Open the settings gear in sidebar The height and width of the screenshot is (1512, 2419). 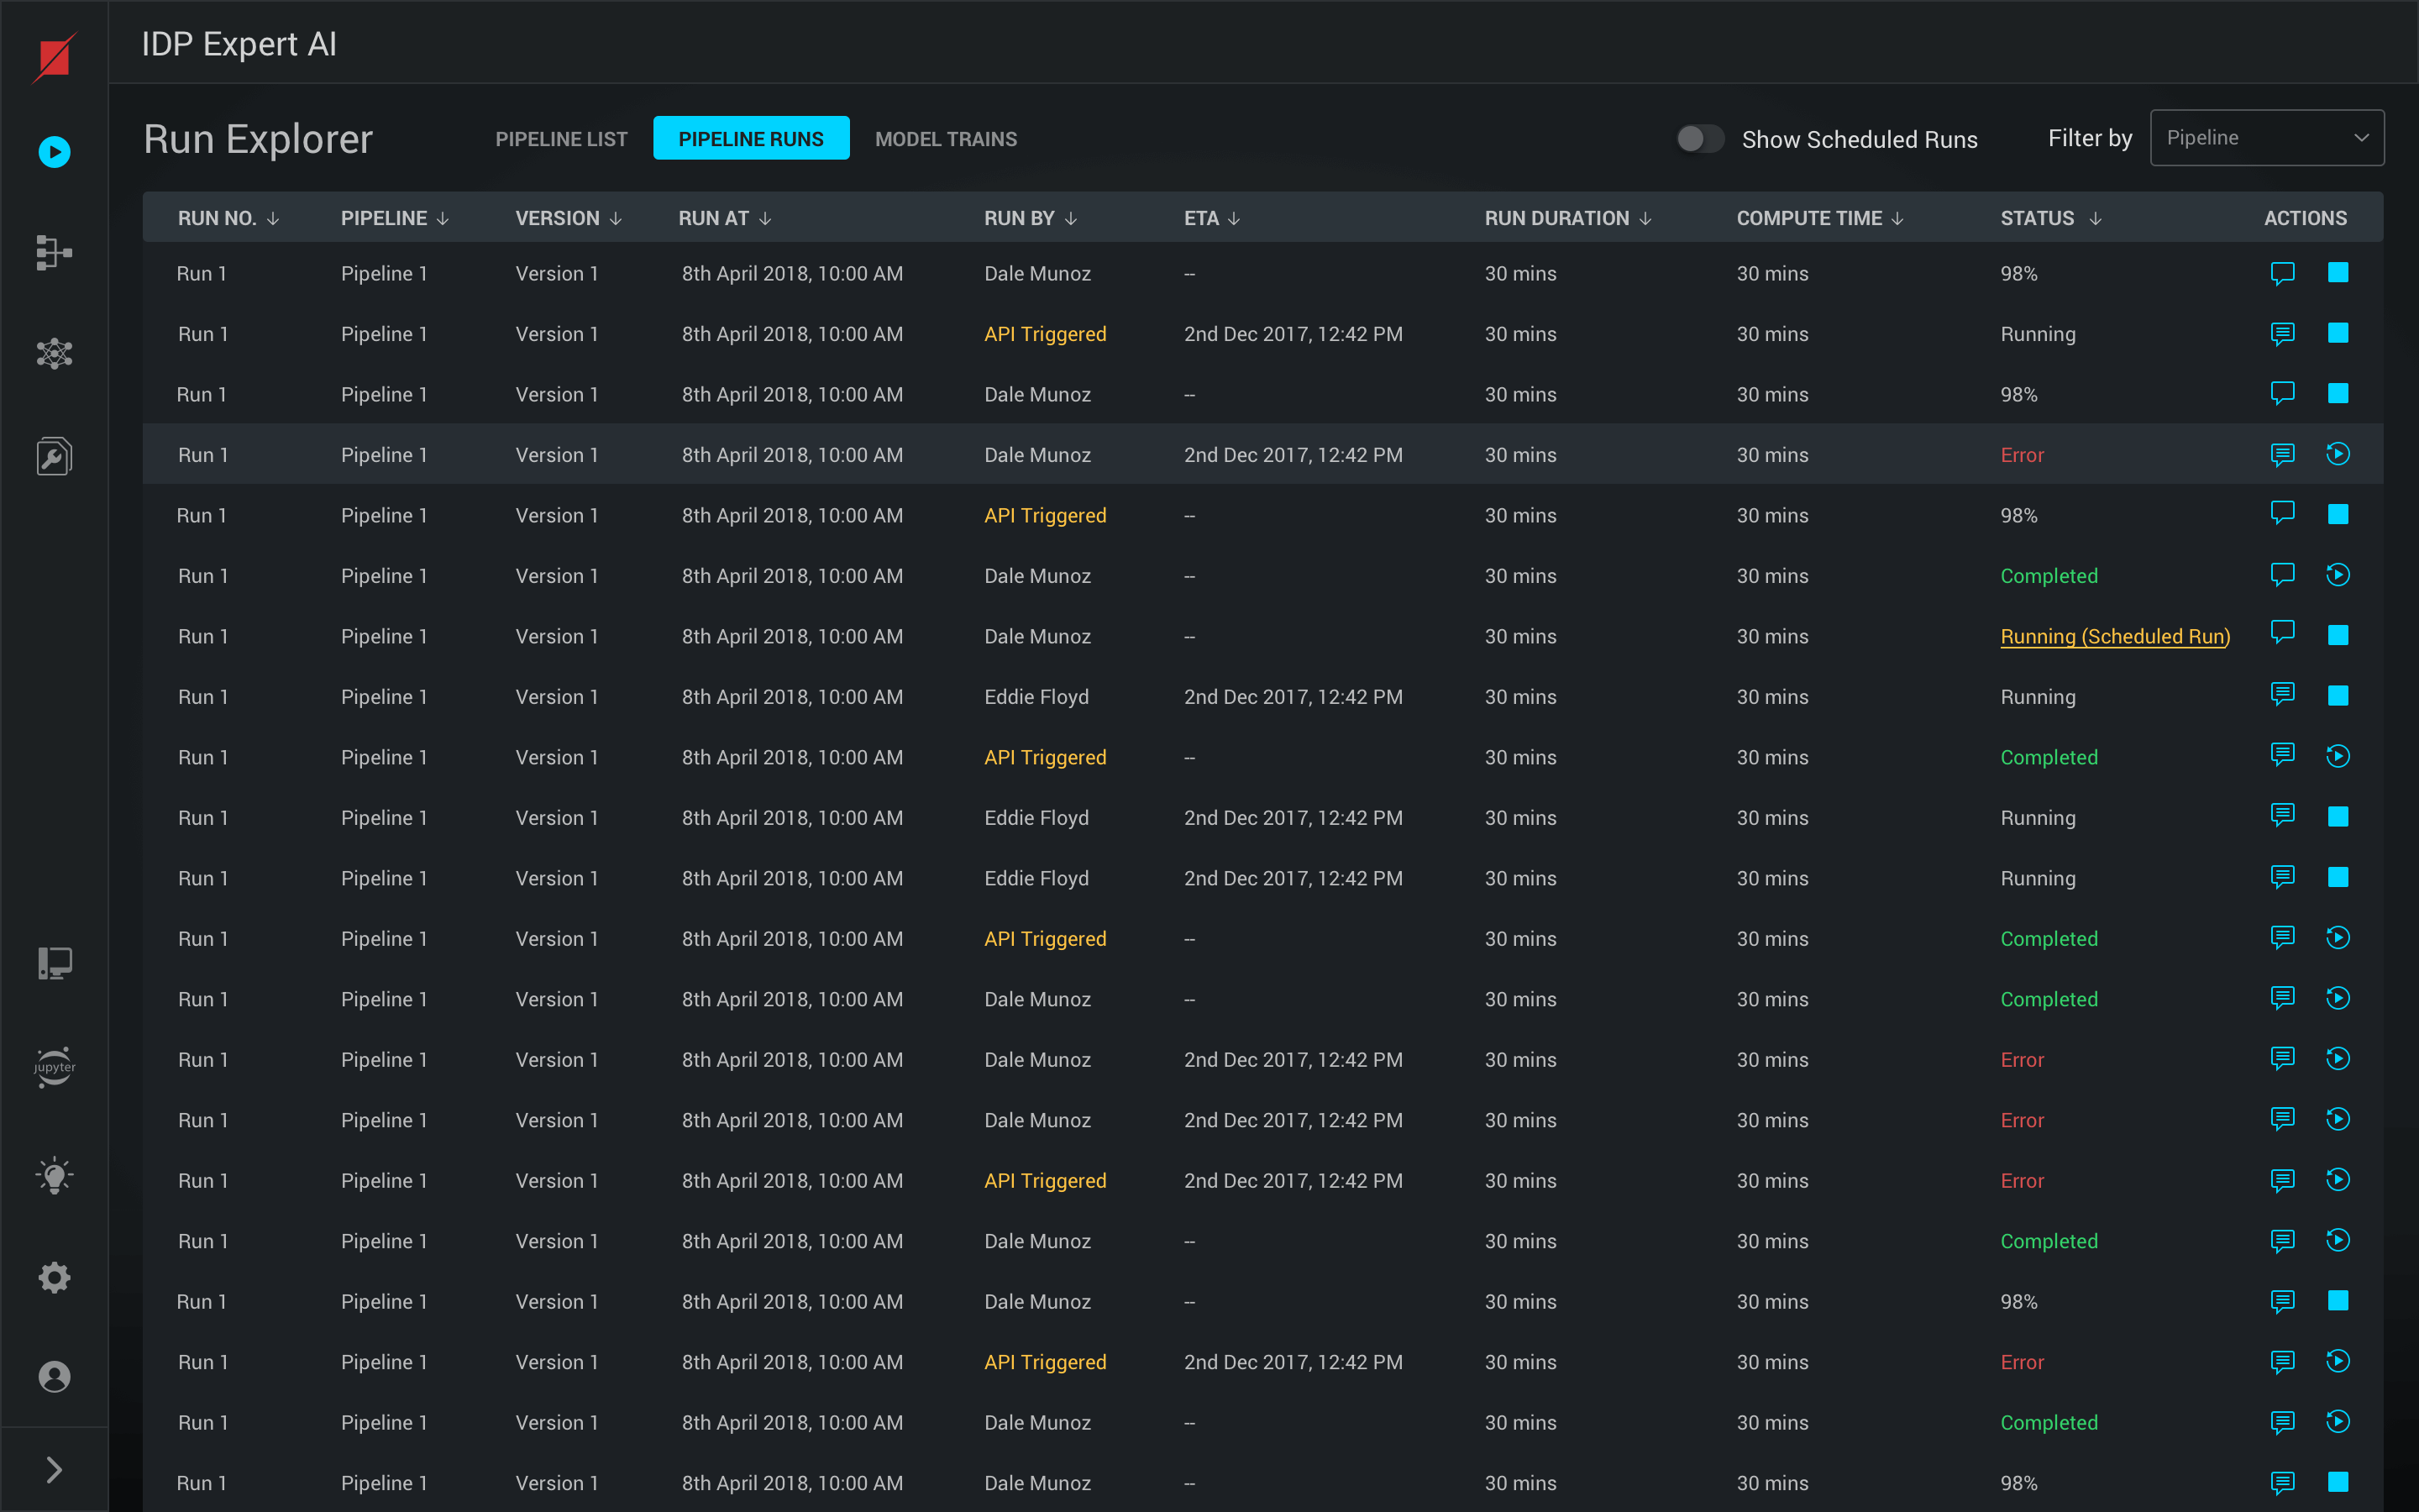[54, 1277]
